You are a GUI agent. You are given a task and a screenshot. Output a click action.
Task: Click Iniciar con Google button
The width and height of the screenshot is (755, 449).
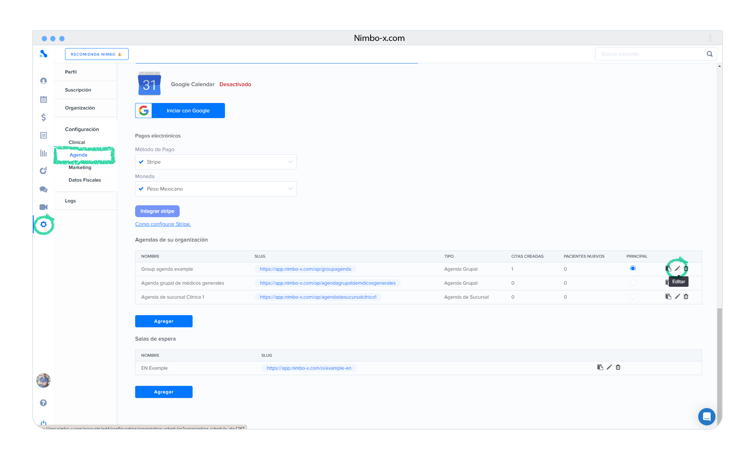180,111
